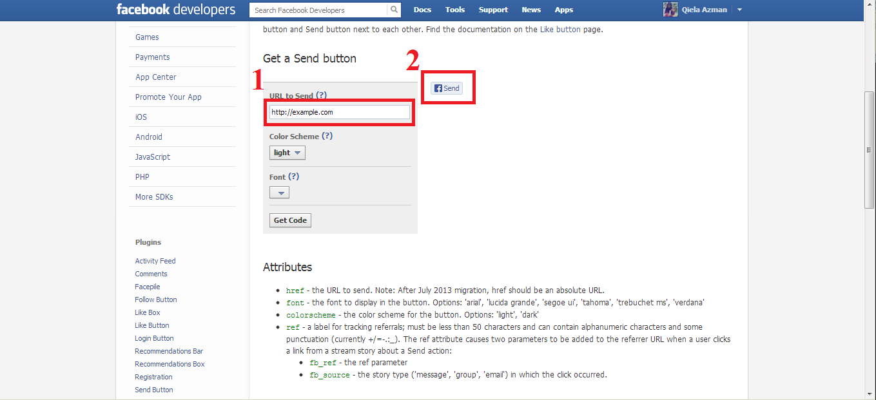
Task: Open Follow Button plugin link
Action: point(156,300)
